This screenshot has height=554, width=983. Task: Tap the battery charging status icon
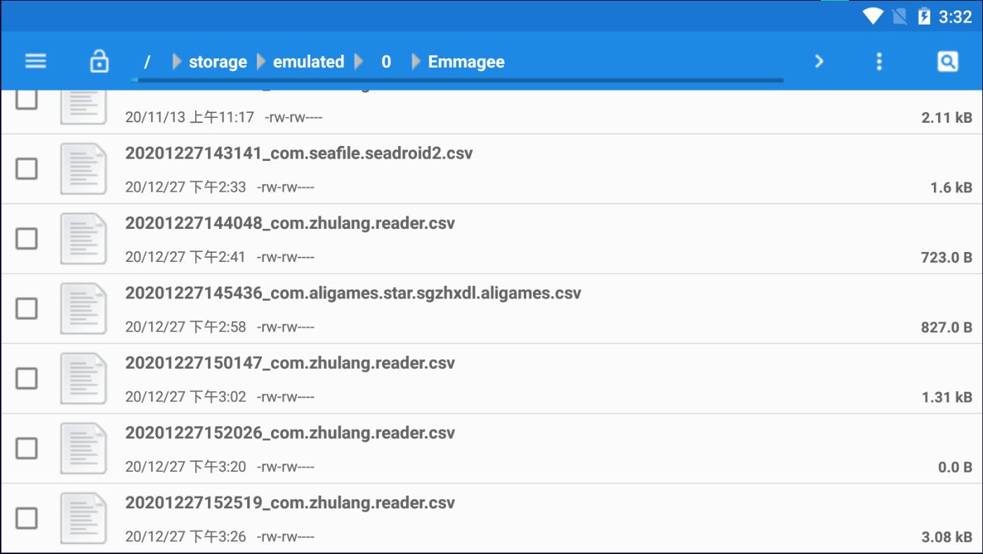pyautogui.click(x=925, y=16)
